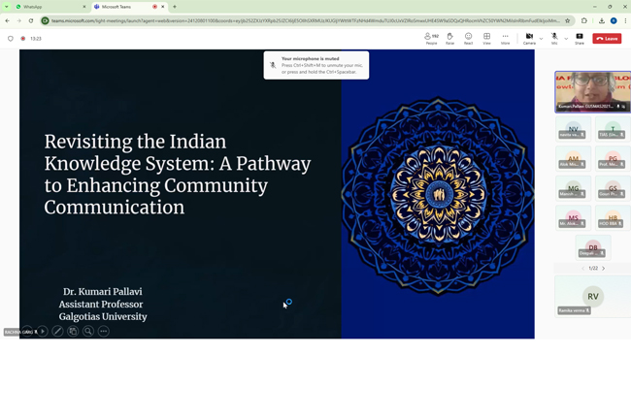Bookmark this page with star icon
The image size is (631, 420).
coord(568,21)
